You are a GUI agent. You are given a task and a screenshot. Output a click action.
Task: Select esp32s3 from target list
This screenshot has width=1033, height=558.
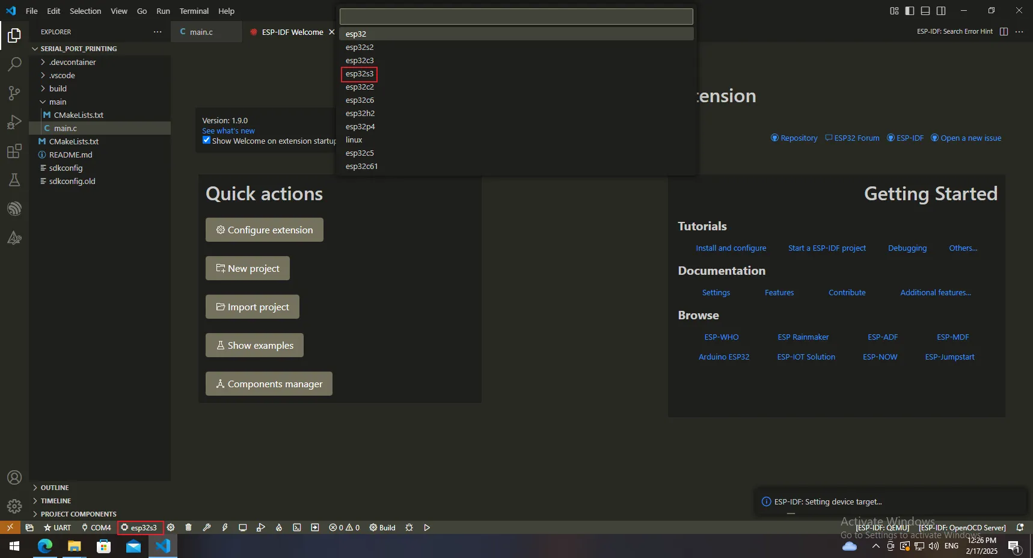coord(360,74)
